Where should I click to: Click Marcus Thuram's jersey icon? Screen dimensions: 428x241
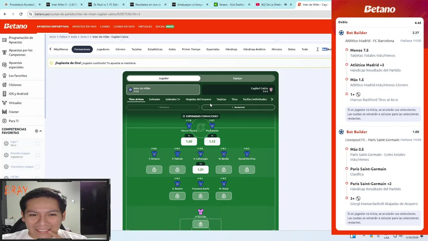[x=189, y=126]
